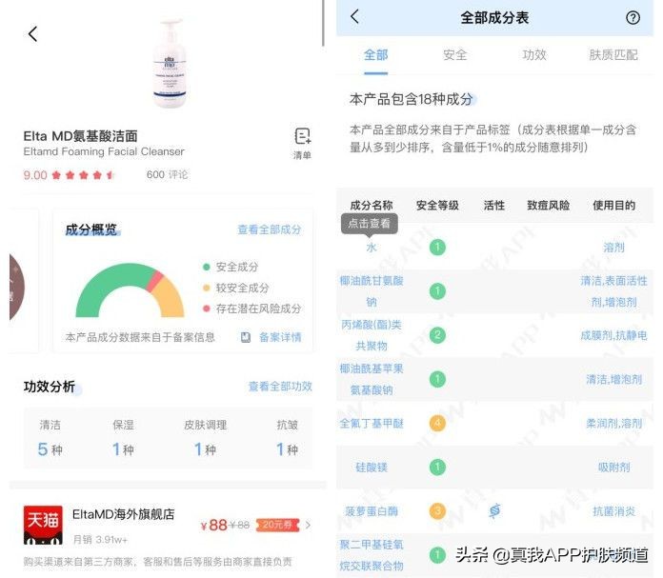Tap safety level badge for 水
This screenshot has height=578, width=663.
(x=437, y=248)
